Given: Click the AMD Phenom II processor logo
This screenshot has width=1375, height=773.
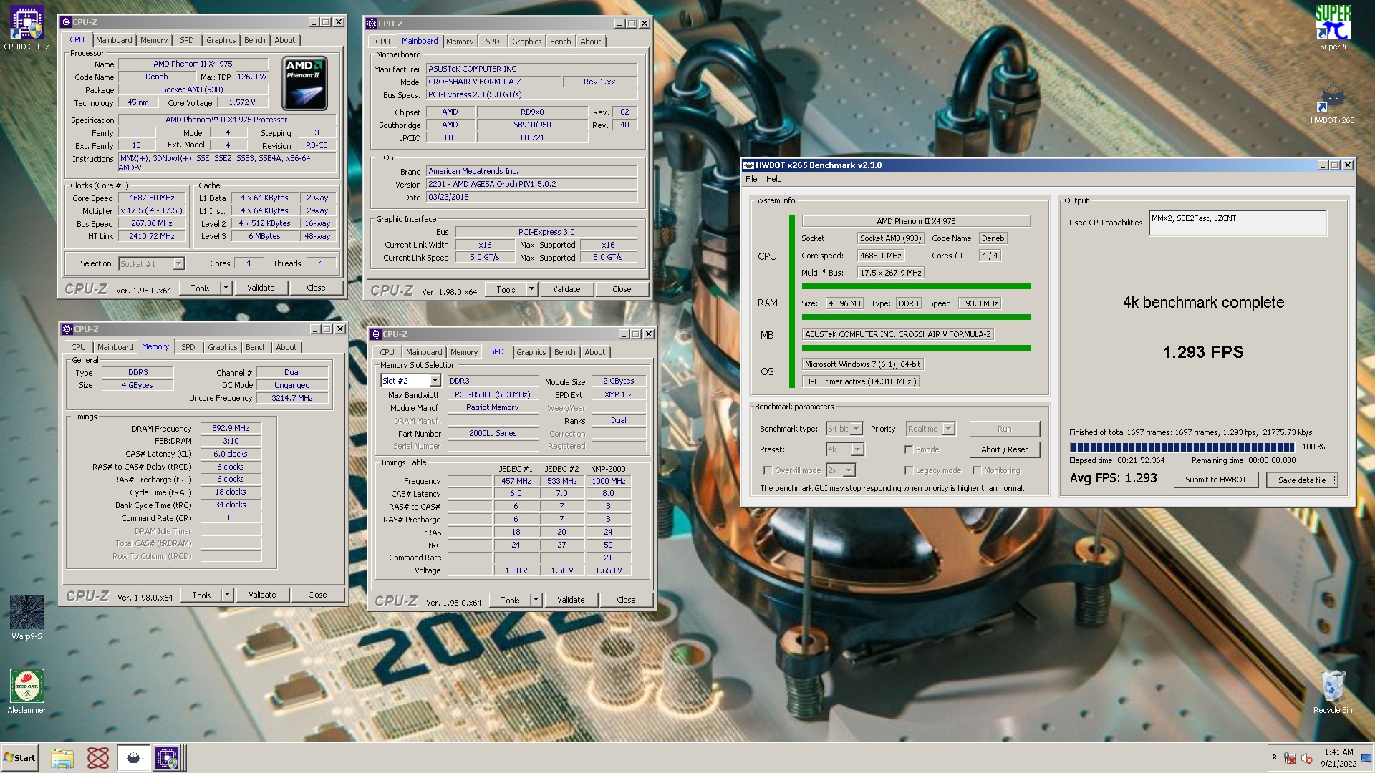Looking at the screenshot, I should [304, 83].
